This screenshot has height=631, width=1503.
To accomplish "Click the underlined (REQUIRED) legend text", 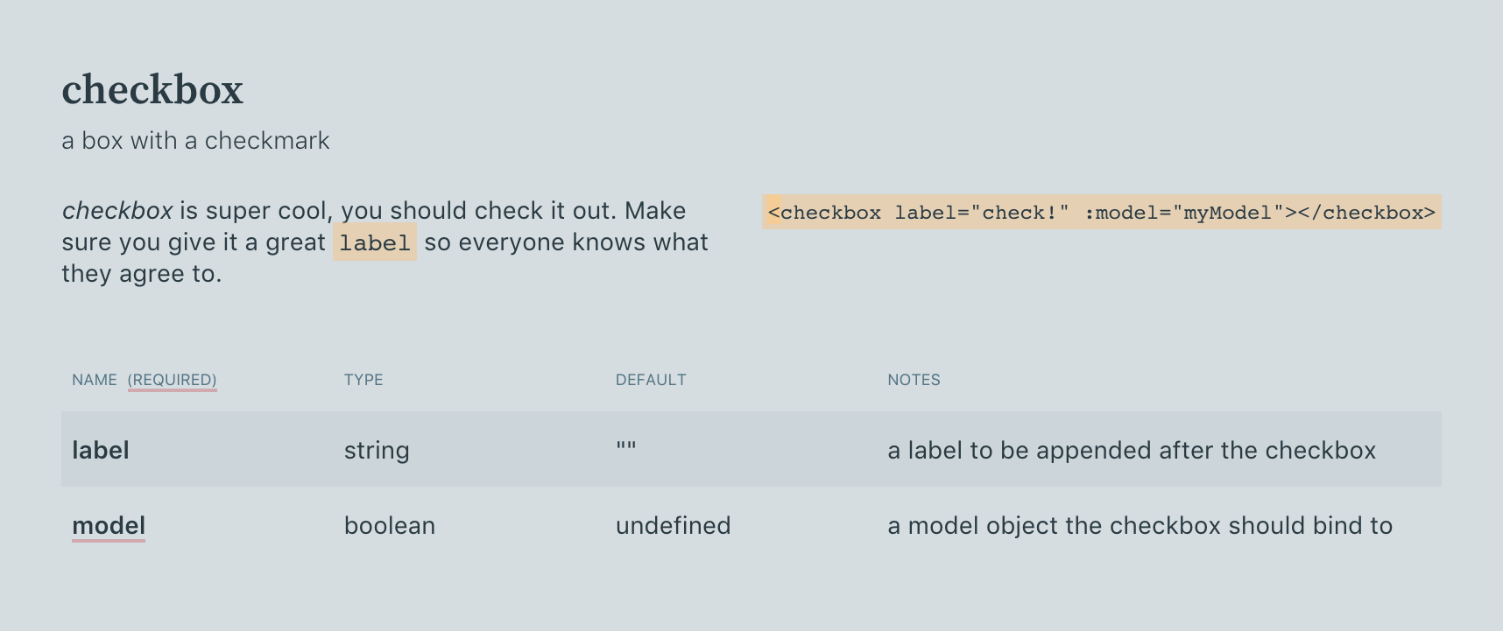I will 173,380.
